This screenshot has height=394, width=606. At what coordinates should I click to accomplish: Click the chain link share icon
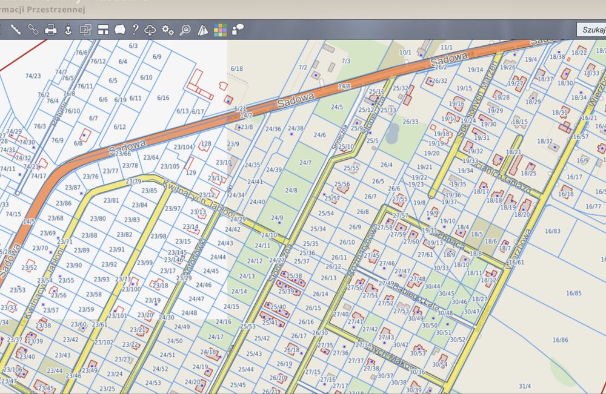[x=33, y=29]
